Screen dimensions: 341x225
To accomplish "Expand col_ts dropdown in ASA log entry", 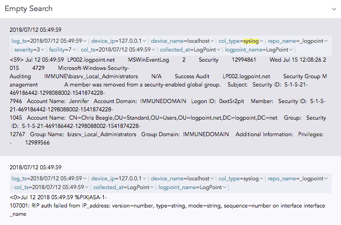I will point(88,187).
